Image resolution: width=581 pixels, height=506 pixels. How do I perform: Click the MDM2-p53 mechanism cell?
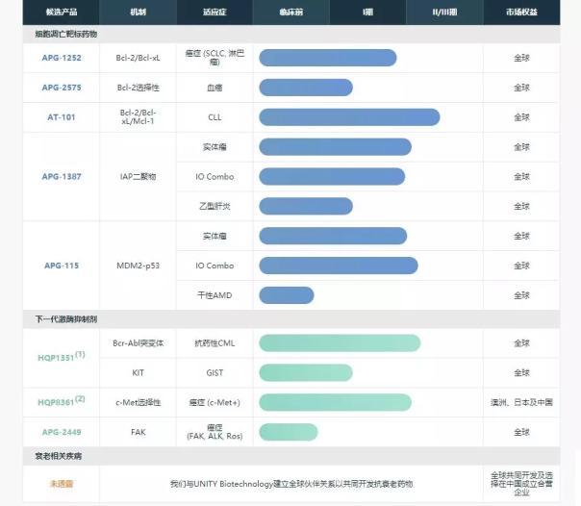(138, 266)
